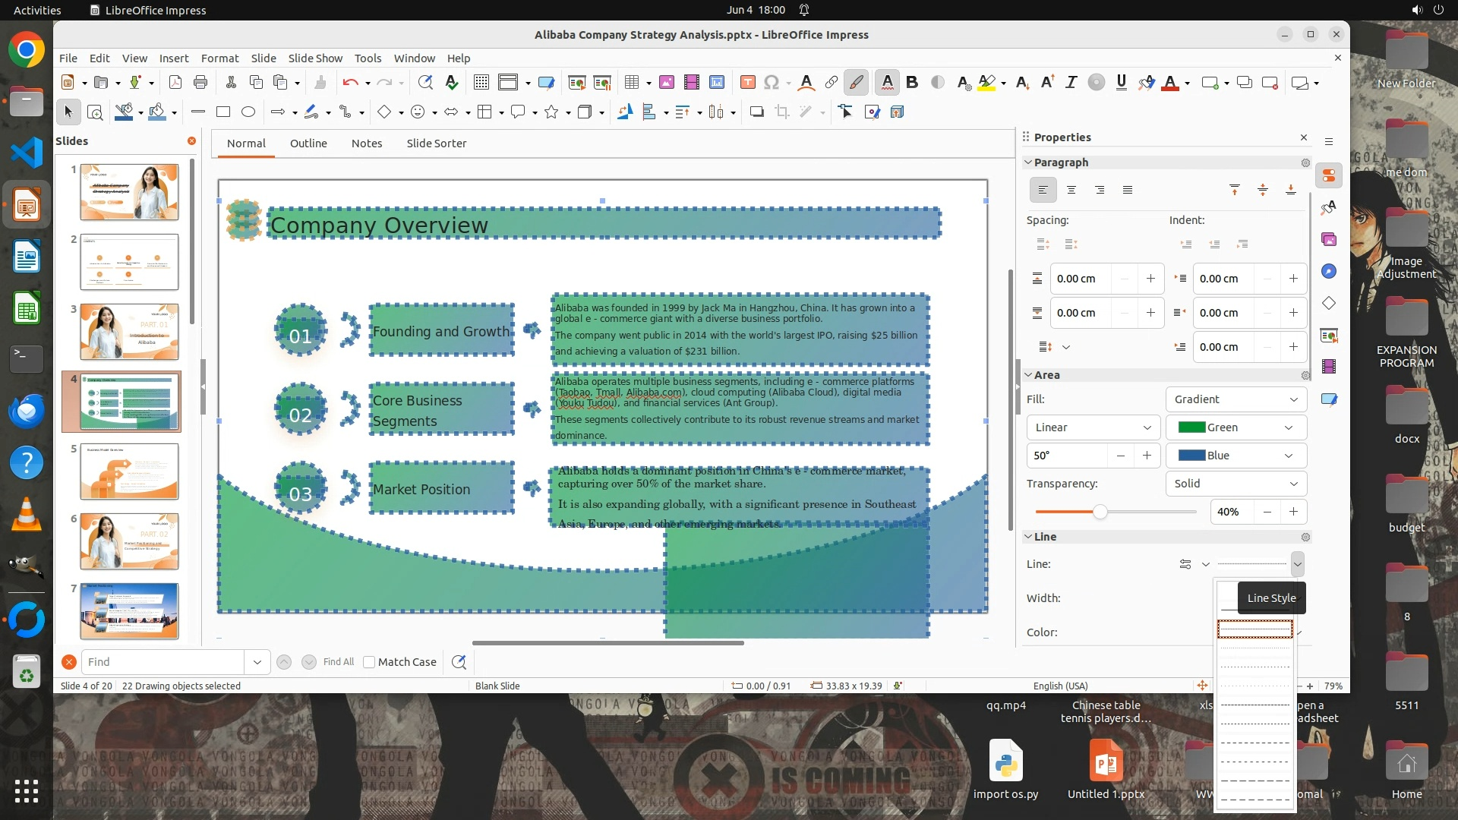This screenshot has height=820, width=1458.
Task: Select slide 6 thumbnail
Action: click(129, 541)
